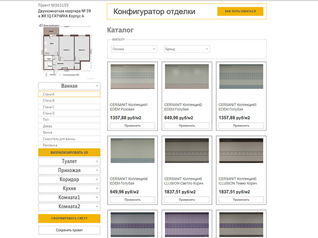Select Раковина item in Ванная list
The width and height of the screenshot is (318, 238).
[x=69, y=145]
